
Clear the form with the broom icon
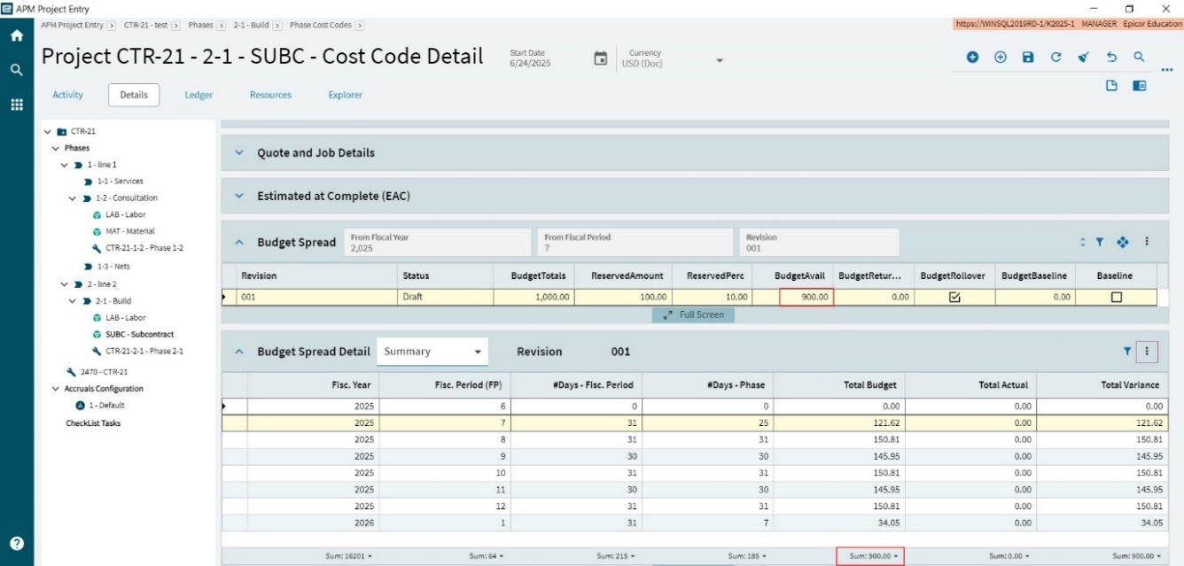(x=1083, y=57)
